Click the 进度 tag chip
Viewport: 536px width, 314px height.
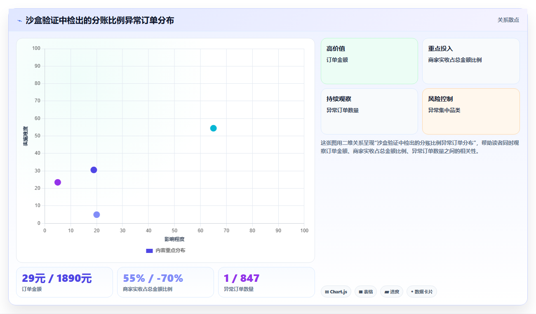(392, 292)
